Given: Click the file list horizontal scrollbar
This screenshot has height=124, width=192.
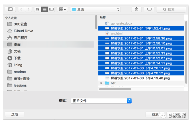Looking at the screenshot, I should pyautogui.click(x=115, y=89).
